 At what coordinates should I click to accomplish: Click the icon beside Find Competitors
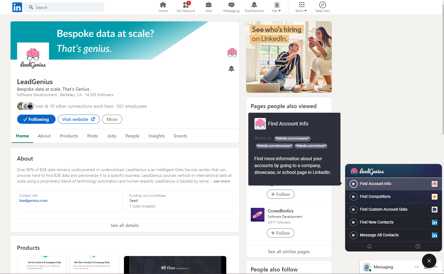[x=435, y=197]
